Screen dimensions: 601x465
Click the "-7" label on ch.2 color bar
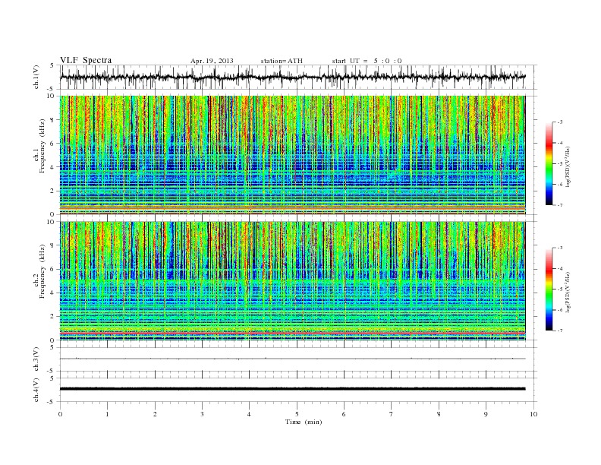[x=559, y=331]
